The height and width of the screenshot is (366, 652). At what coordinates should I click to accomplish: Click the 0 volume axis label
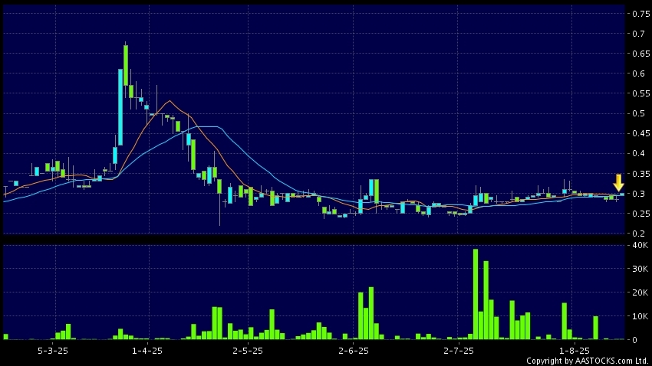point(634,340)
